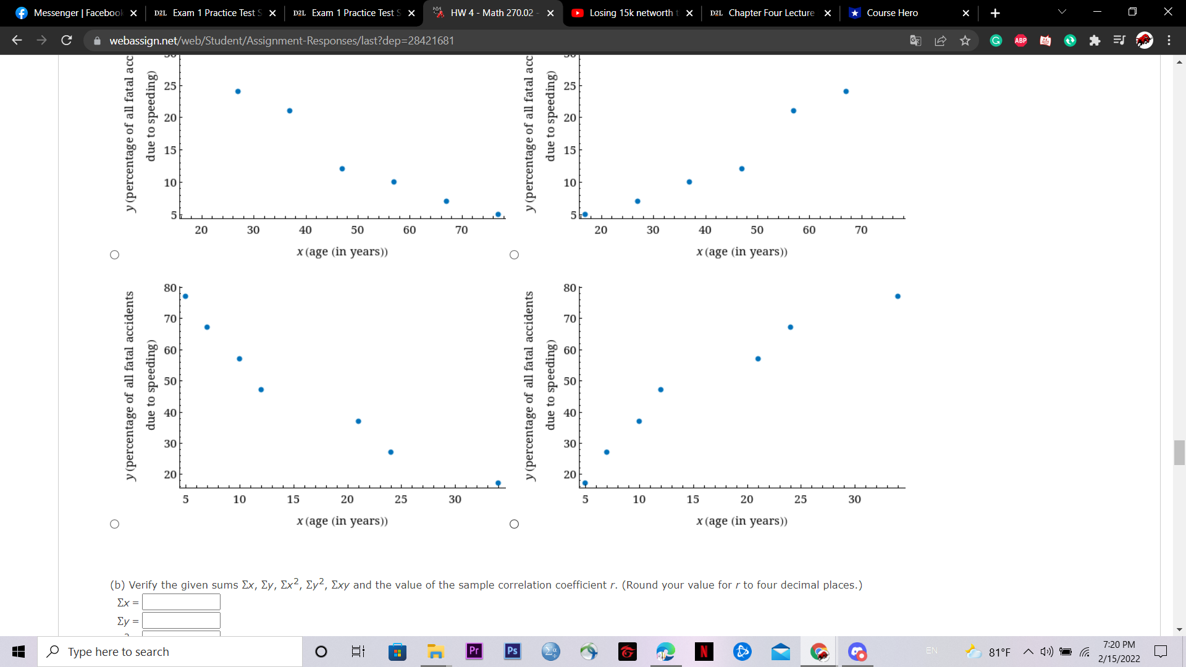Image resolution: width=1186 pixels, height=667 pixels.
Task: Show hidden system tray icons
Action: (1028, 652)
